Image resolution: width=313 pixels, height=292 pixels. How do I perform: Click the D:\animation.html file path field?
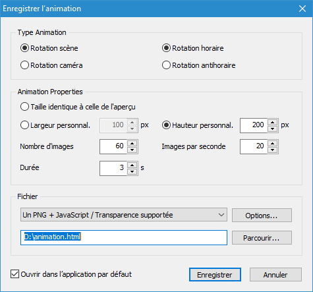(x=124, y=237)
